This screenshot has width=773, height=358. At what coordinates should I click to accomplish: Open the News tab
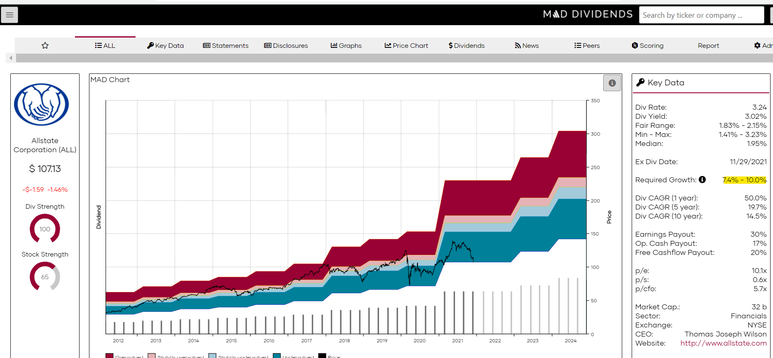(x=527, y=45)
